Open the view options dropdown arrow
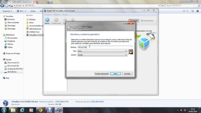201x113 pixels. pyautogui.click(x=187, y=11)
